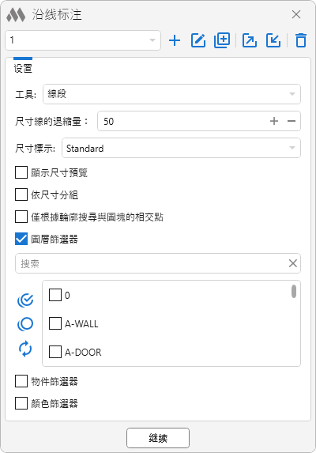Expand the 工具 dropdown set to 線段

171,94
